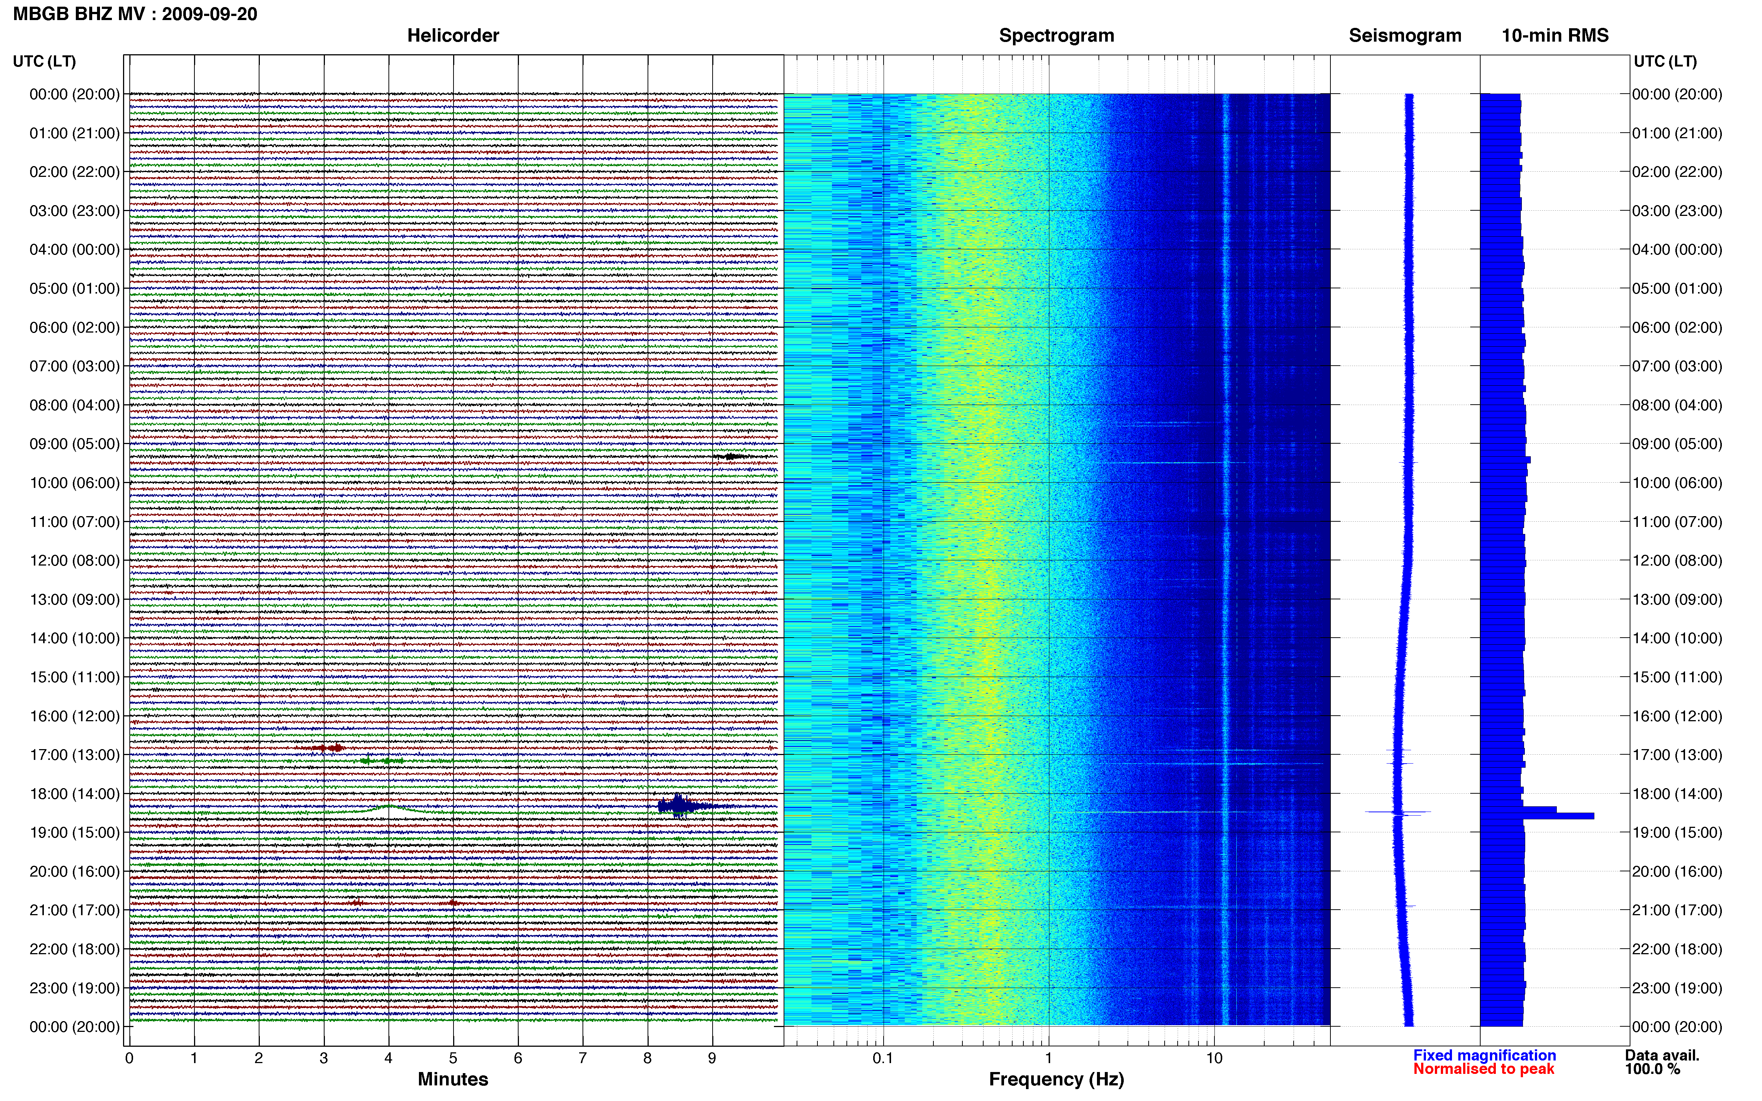Click Helicorder axis time label 01:00 (21:00)
1762x1101 pixels.
tap(74, 133)
